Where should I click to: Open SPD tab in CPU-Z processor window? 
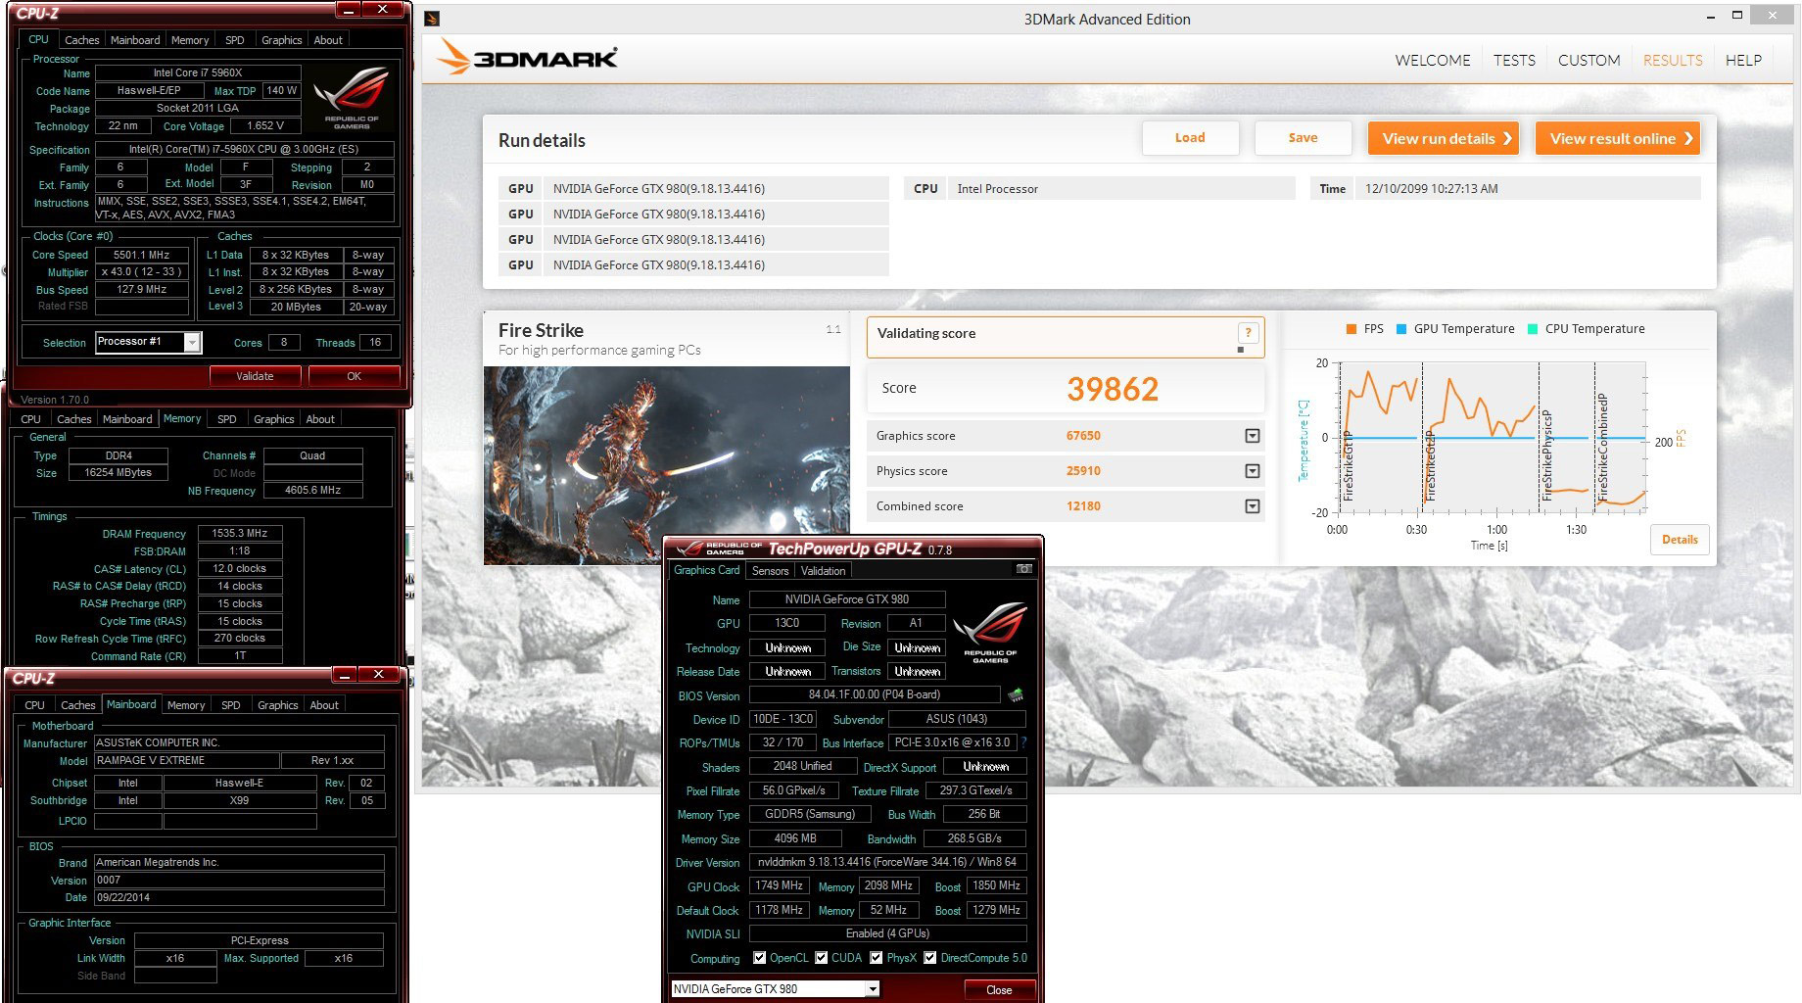pos(235,40)
